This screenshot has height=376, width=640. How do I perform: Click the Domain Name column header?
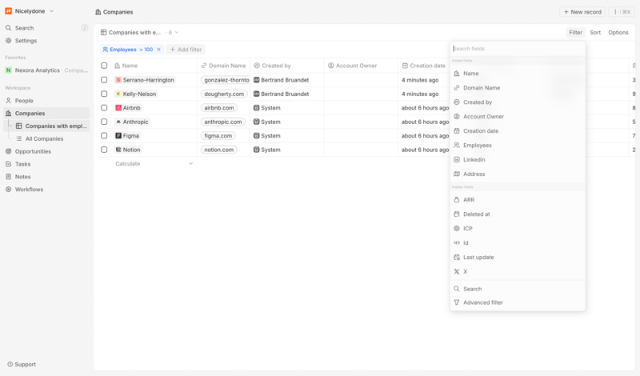coord(224,66)
